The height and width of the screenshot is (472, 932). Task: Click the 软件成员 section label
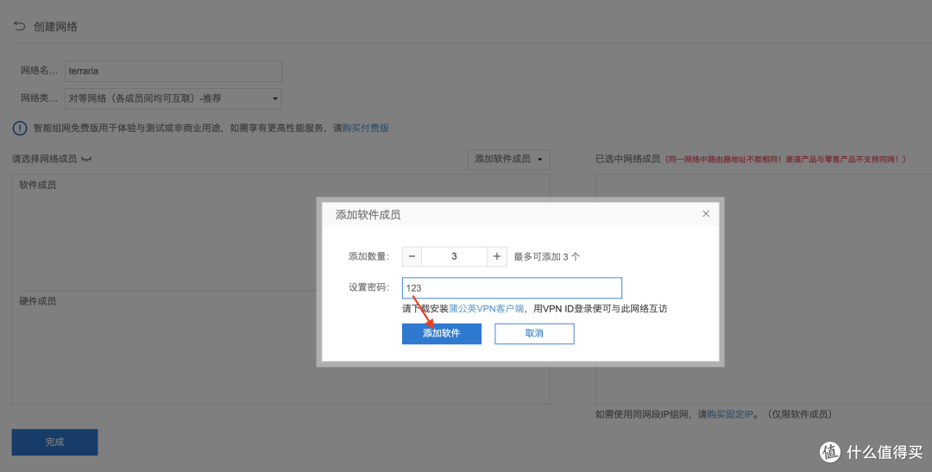tap(37, 185)
